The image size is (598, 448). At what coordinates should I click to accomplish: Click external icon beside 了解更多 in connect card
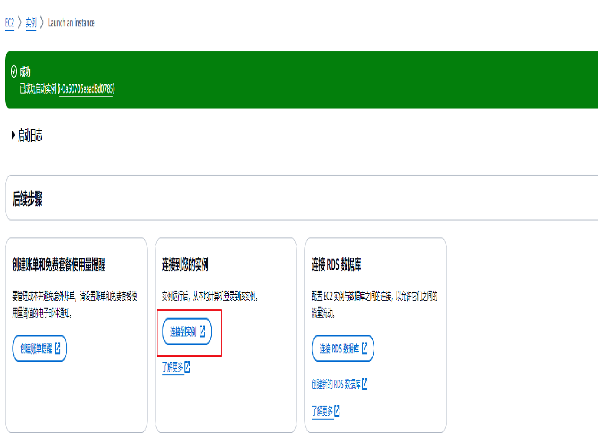click(187, 367)
